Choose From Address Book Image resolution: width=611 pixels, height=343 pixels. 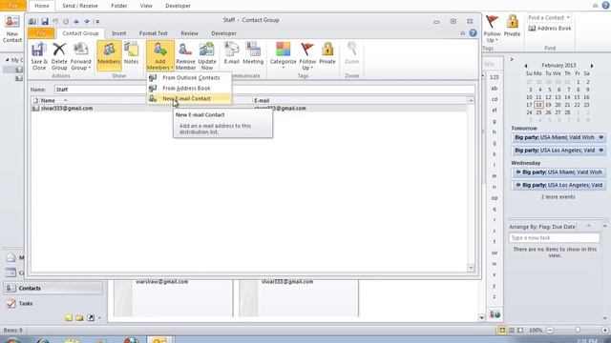(x=189, y=89)
